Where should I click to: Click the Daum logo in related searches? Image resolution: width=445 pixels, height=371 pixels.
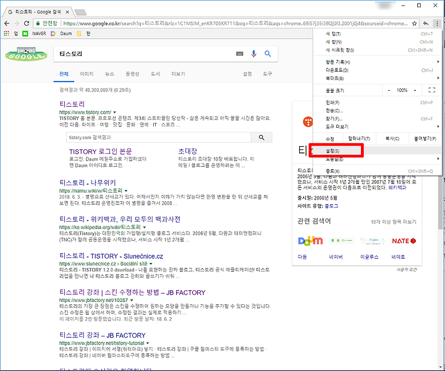[x=310, y=241]
